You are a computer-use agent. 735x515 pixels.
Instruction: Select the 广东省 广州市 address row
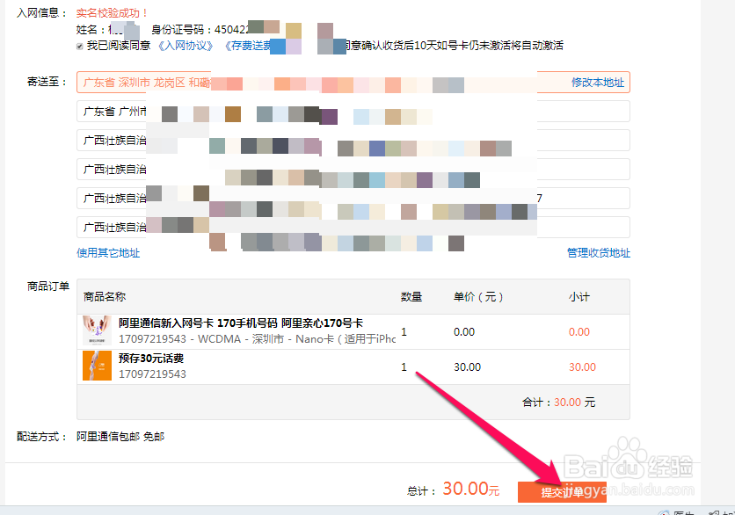pyautogui.click(x=353, y=112)
